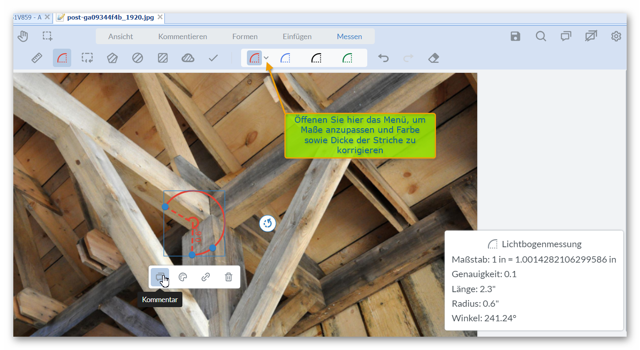This screenshot has height=350, width=640.
Task: Close the post-ga09344f4b_1920.jpg tab
Action: pos(160,17)
